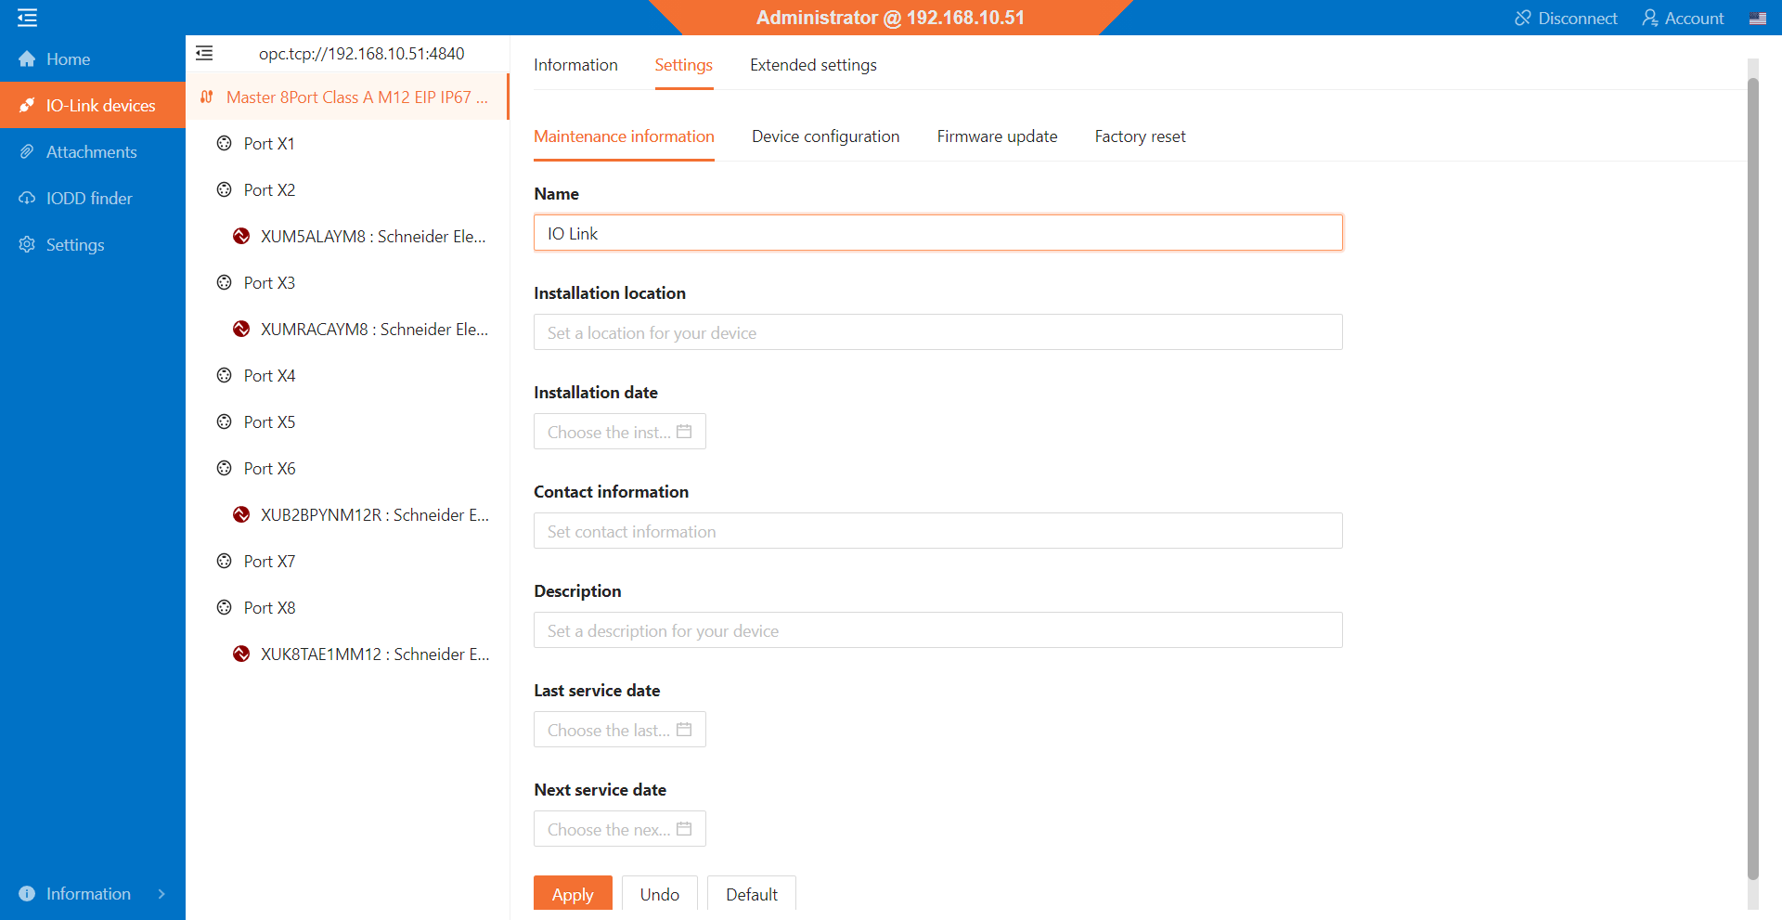The image size is (1782, 920).
Task: Open the language flag selector
Action: click(1758, 19)
